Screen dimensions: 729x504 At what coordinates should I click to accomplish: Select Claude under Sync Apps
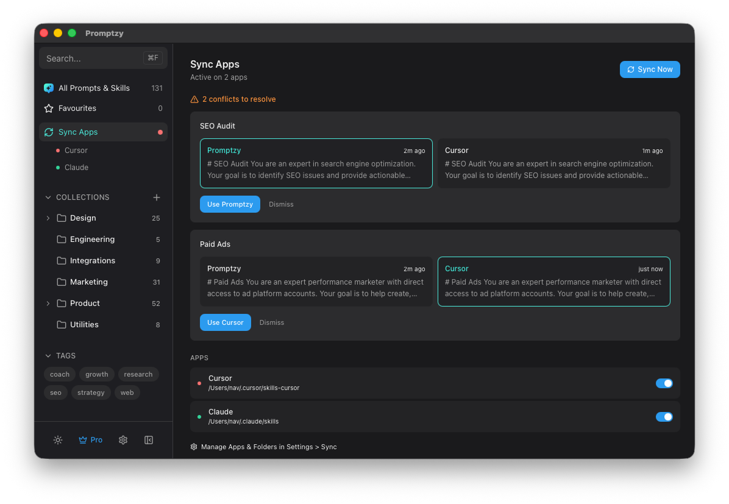(x=76, y=167)
